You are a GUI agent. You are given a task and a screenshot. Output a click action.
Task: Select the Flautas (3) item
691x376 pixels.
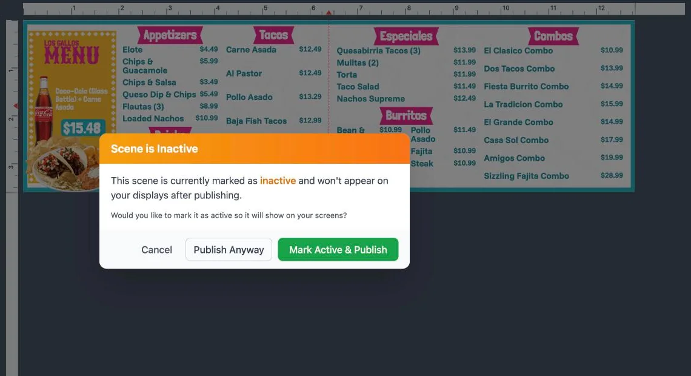[143, 107]
